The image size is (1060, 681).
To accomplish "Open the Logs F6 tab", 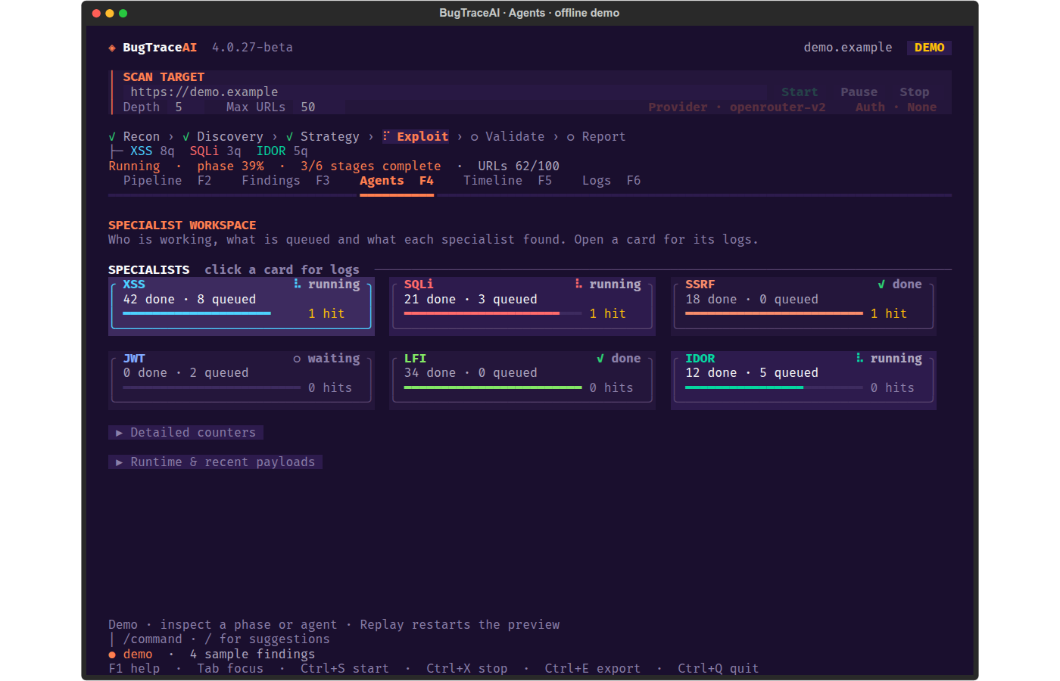I will click(x=612, y=181).
